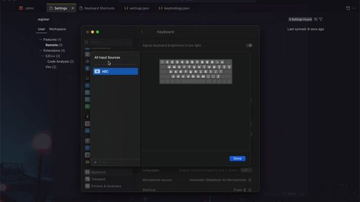Switch to the keybindings.json editor tab
The height and width of the screenshot is (202, 360).
click(174, 8)
